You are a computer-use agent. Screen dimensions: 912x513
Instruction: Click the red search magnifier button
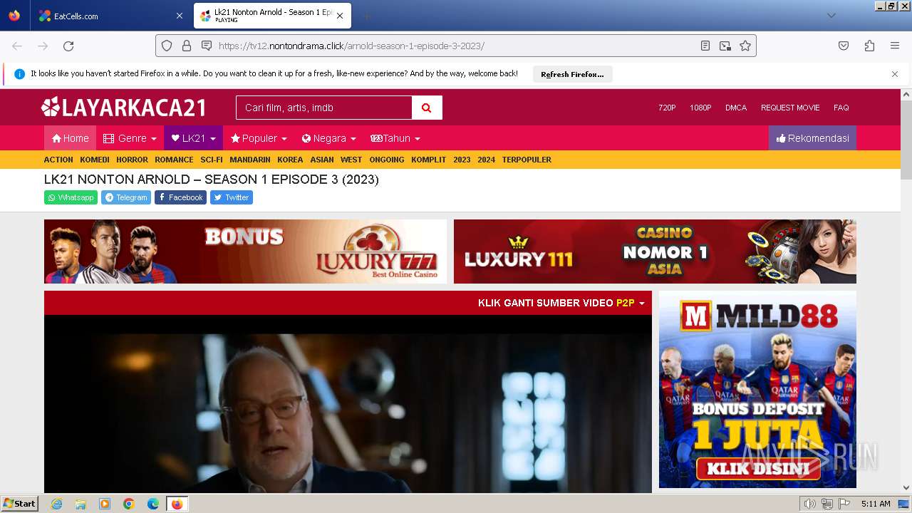point(427,108)
